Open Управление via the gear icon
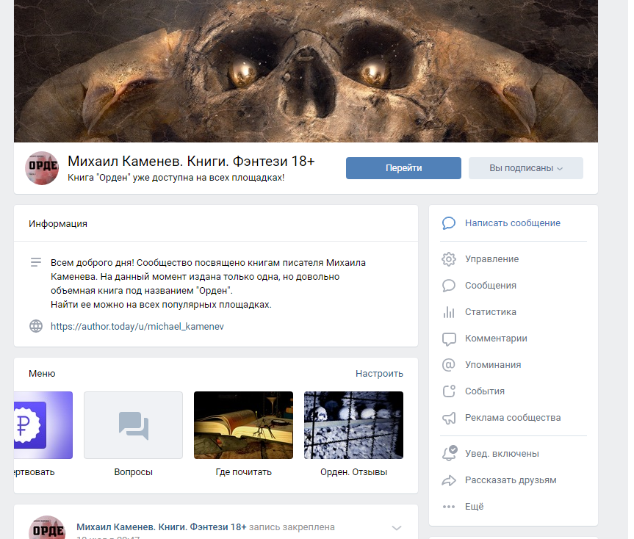 pos(448,259)
